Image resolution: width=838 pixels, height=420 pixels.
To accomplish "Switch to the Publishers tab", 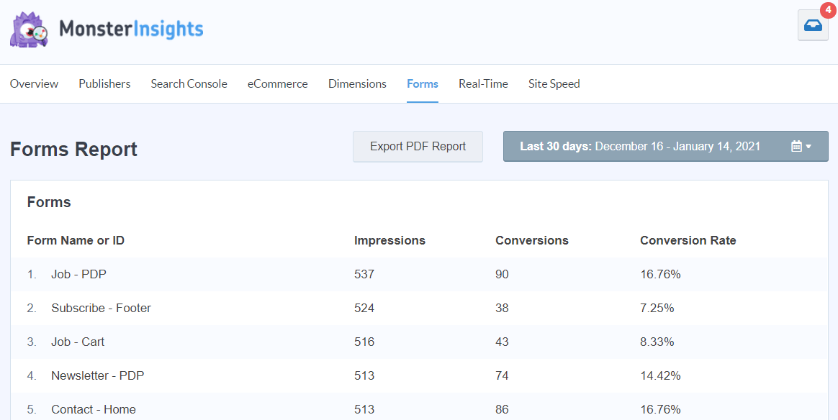I will click(105, 84).
